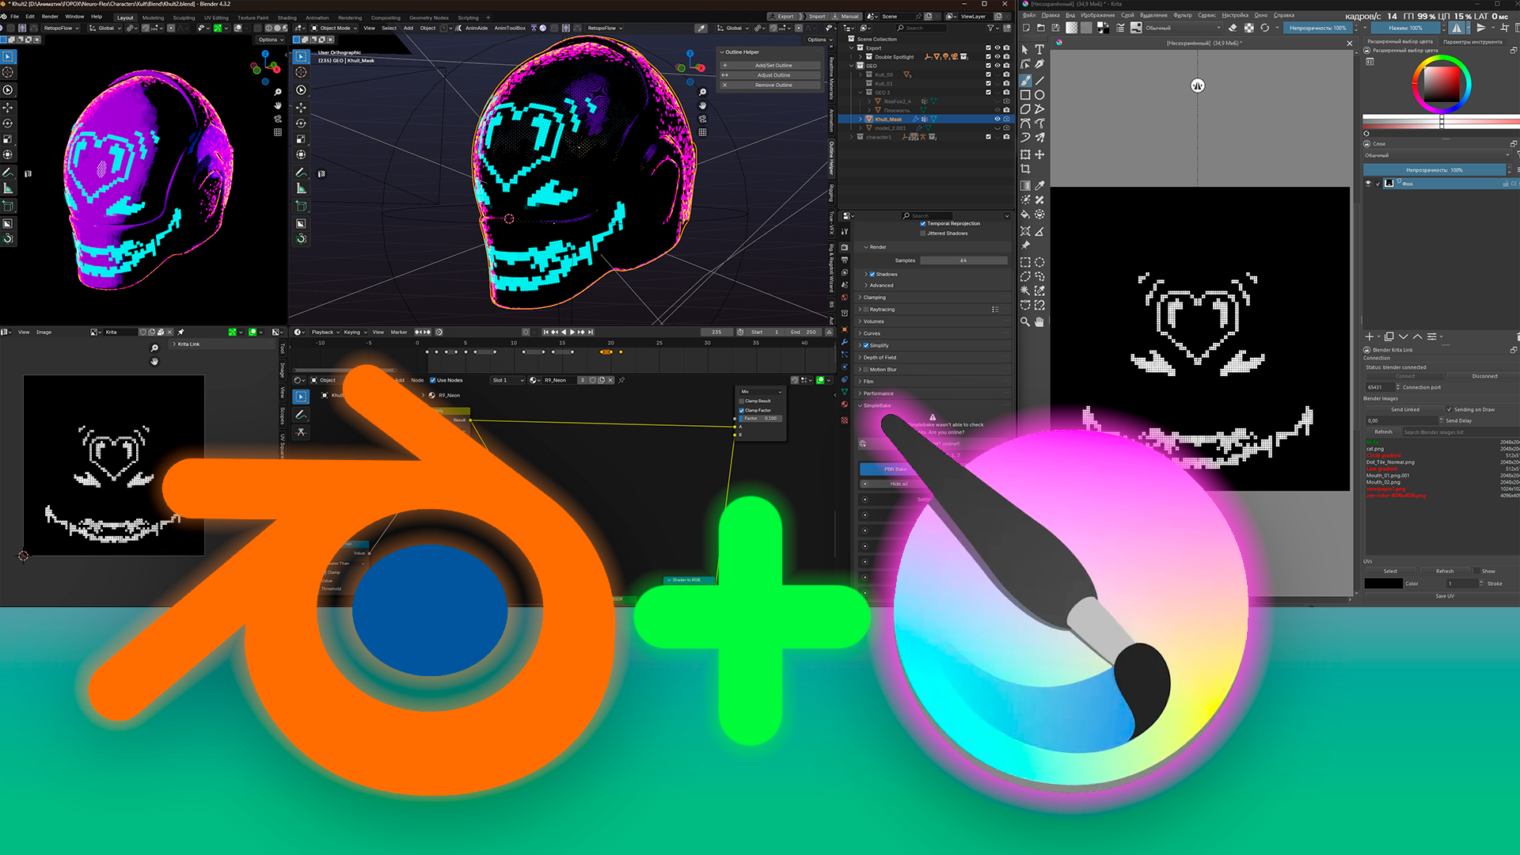
Task: Click the Remove Outline button
Action: coord(770,85)
